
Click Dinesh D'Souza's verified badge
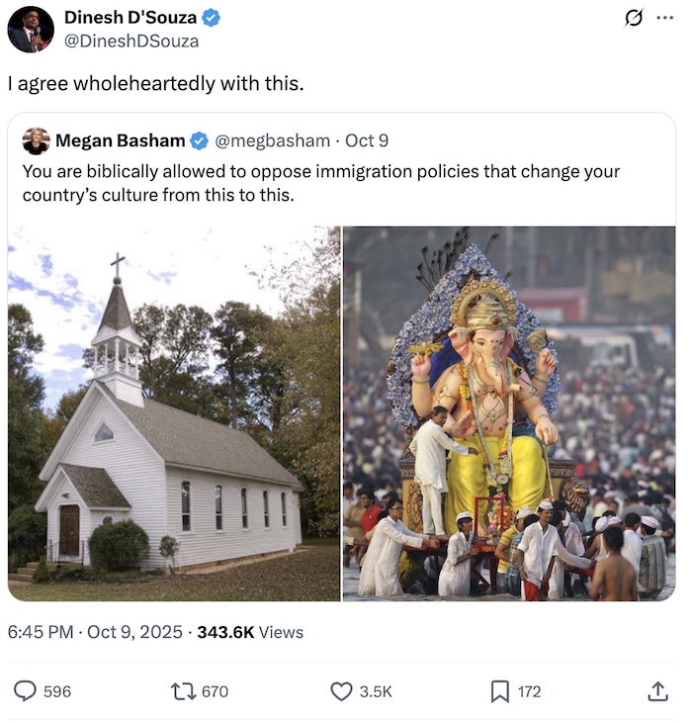(x=212, y=18)
